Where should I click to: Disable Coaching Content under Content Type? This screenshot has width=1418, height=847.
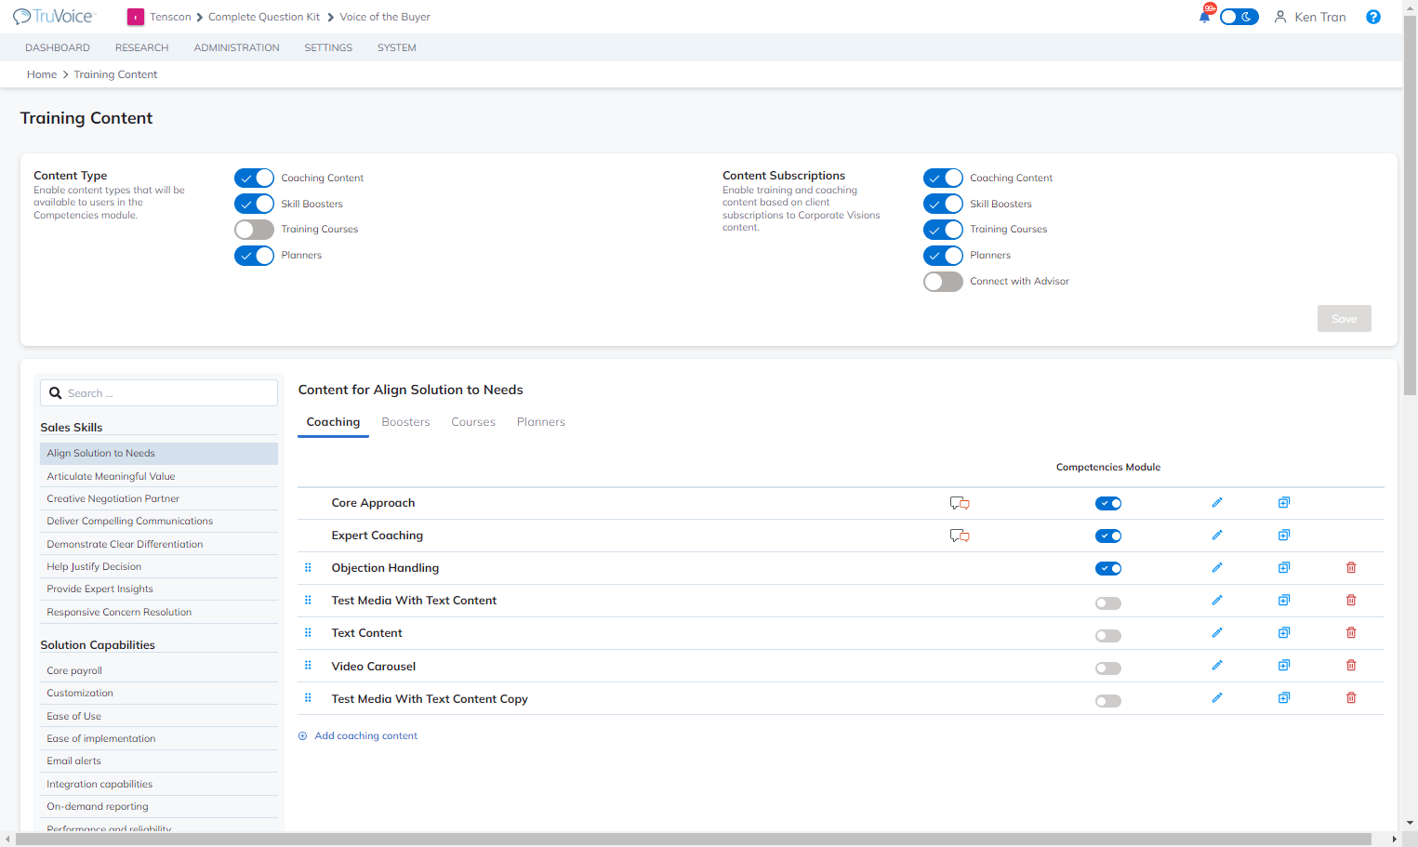254,178
